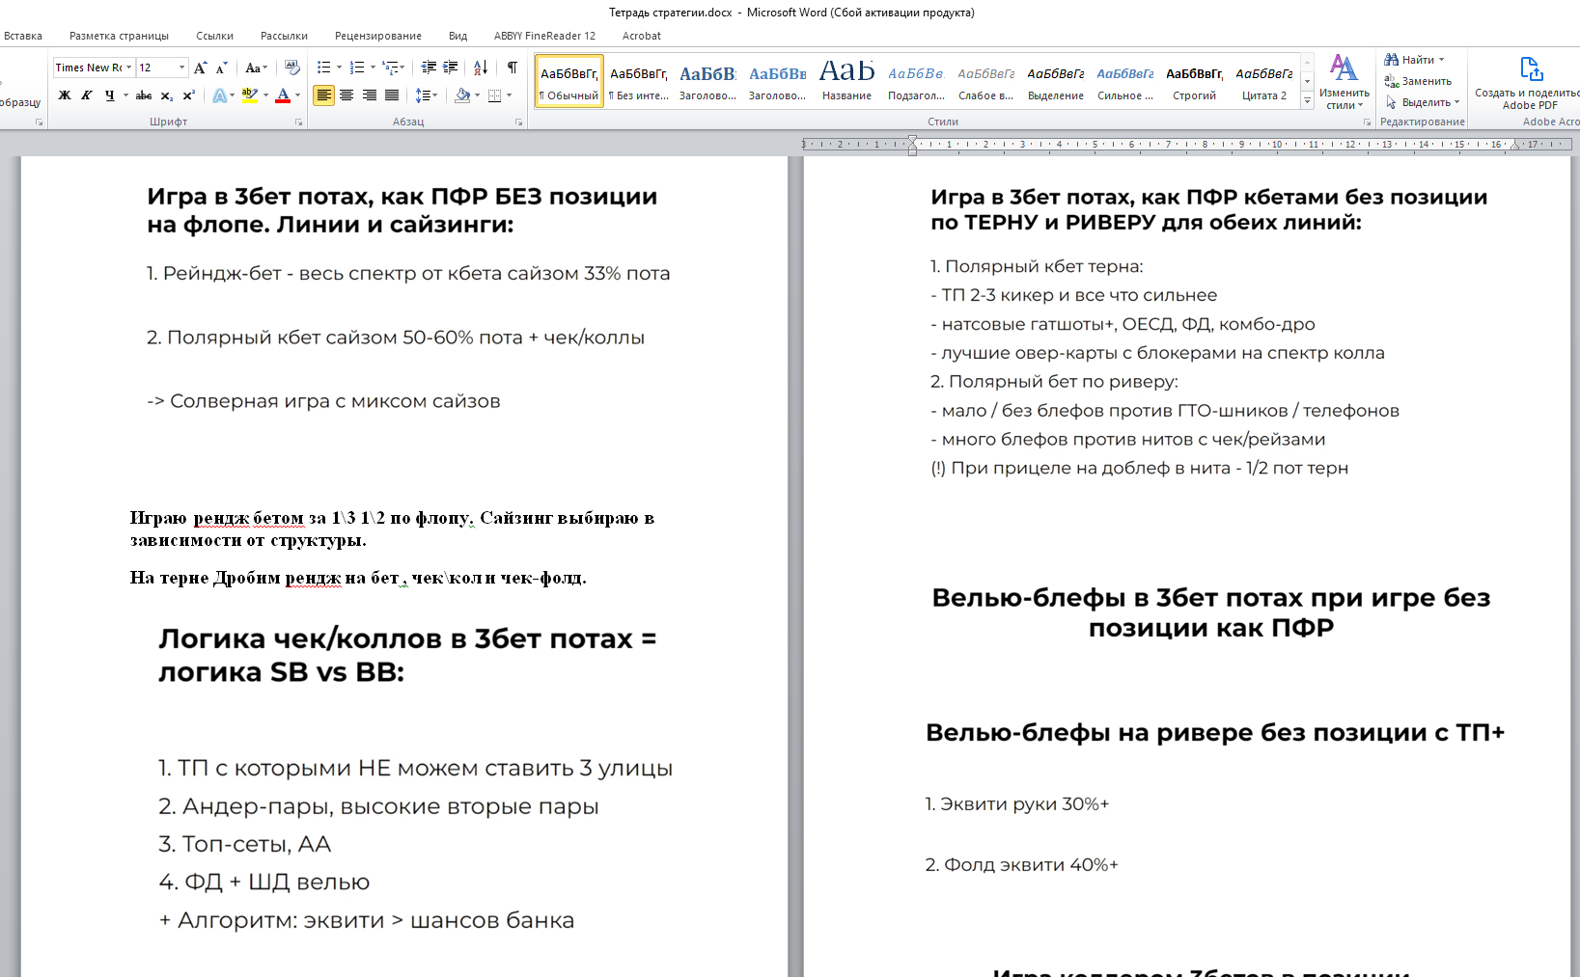
Task: Shrink the font size
Action: [222, 68]
